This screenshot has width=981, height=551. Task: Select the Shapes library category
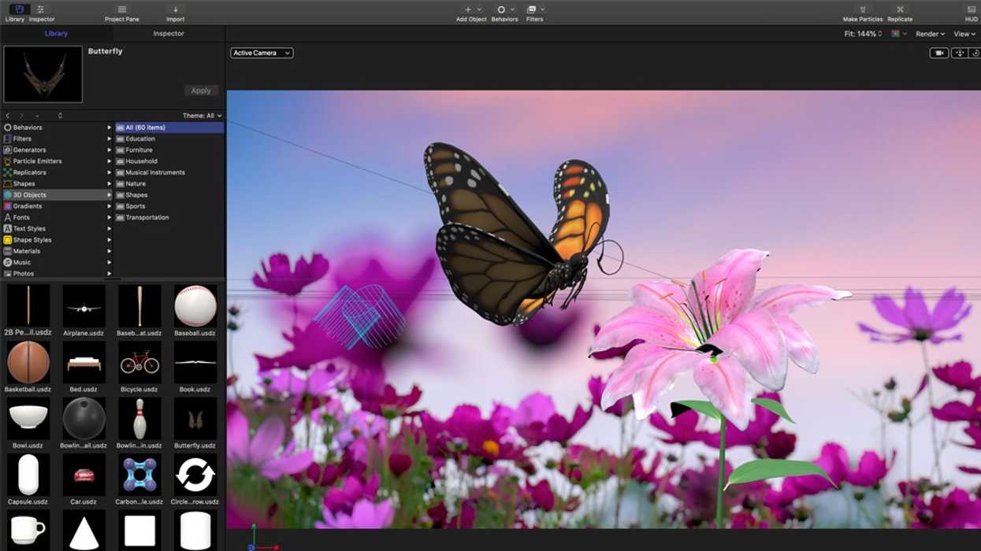point(58,183)
